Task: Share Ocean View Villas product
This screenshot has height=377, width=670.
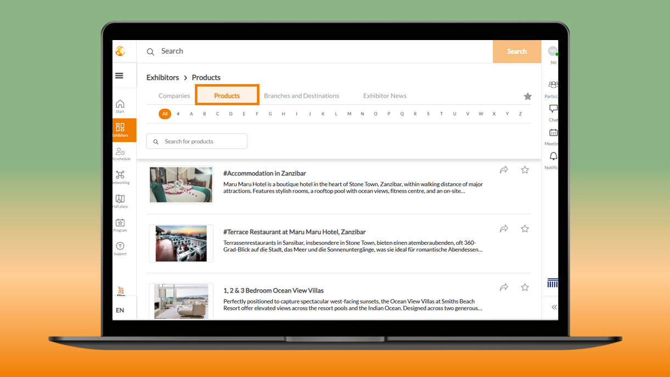Action: click(504, 288)
